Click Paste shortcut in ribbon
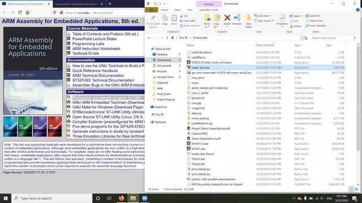362x203 pixels. [x=189, y=25]
